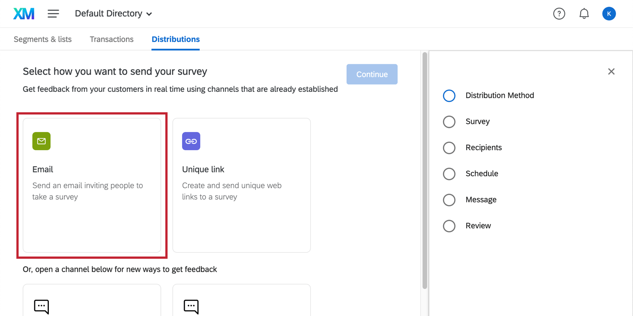Select the Recipients step circle
Screen dimensions: 633x316
tap(449, 148)
